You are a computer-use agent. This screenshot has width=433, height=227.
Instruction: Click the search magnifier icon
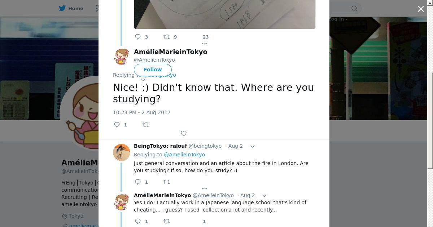tap(354, 8)
